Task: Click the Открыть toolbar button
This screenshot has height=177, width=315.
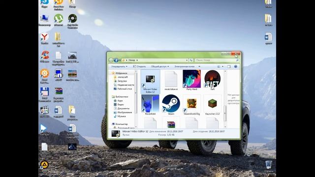Action: pos(139,66)
